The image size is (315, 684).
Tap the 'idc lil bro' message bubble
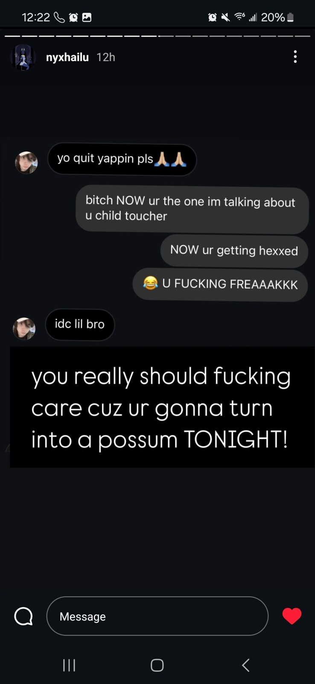click(80, 324)
